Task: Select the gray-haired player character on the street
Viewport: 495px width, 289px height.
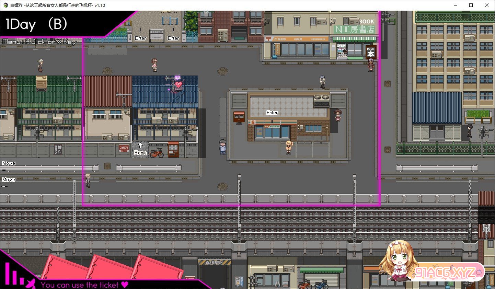Action: [223, 147]
